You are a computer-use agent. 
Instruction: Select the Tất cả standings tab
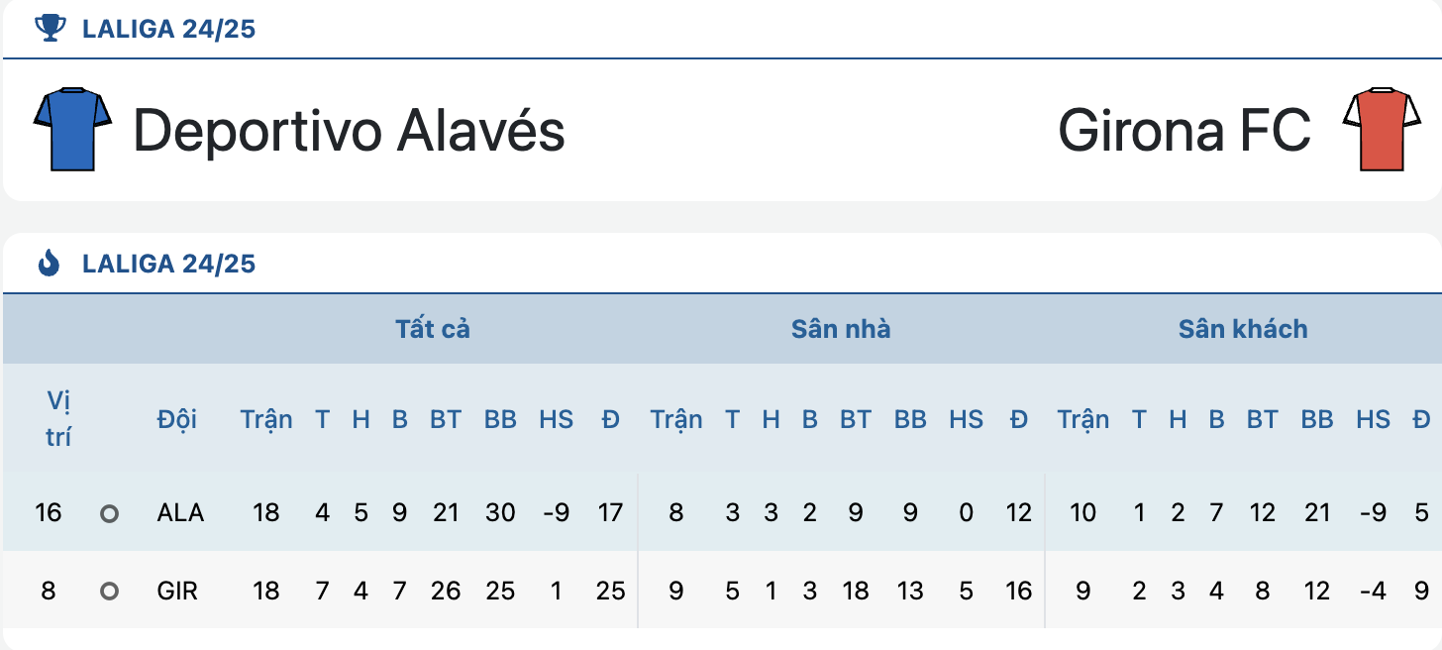tap(433, 329)
